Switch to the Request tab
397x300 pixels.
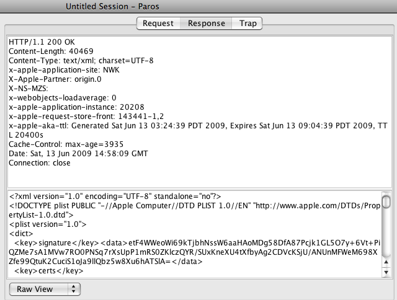tap(158, 24)
